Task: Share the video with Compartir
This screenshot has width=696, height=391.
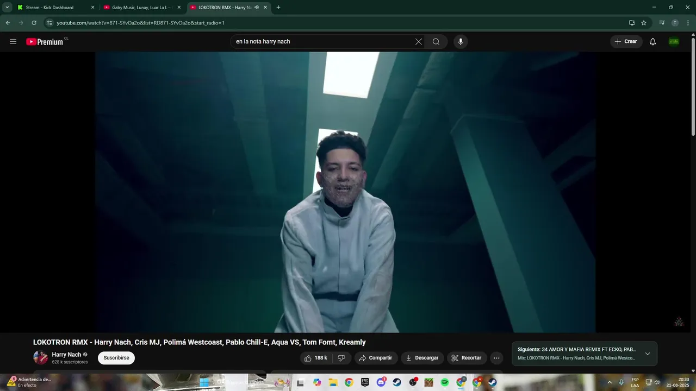Action: pos(376,358)
